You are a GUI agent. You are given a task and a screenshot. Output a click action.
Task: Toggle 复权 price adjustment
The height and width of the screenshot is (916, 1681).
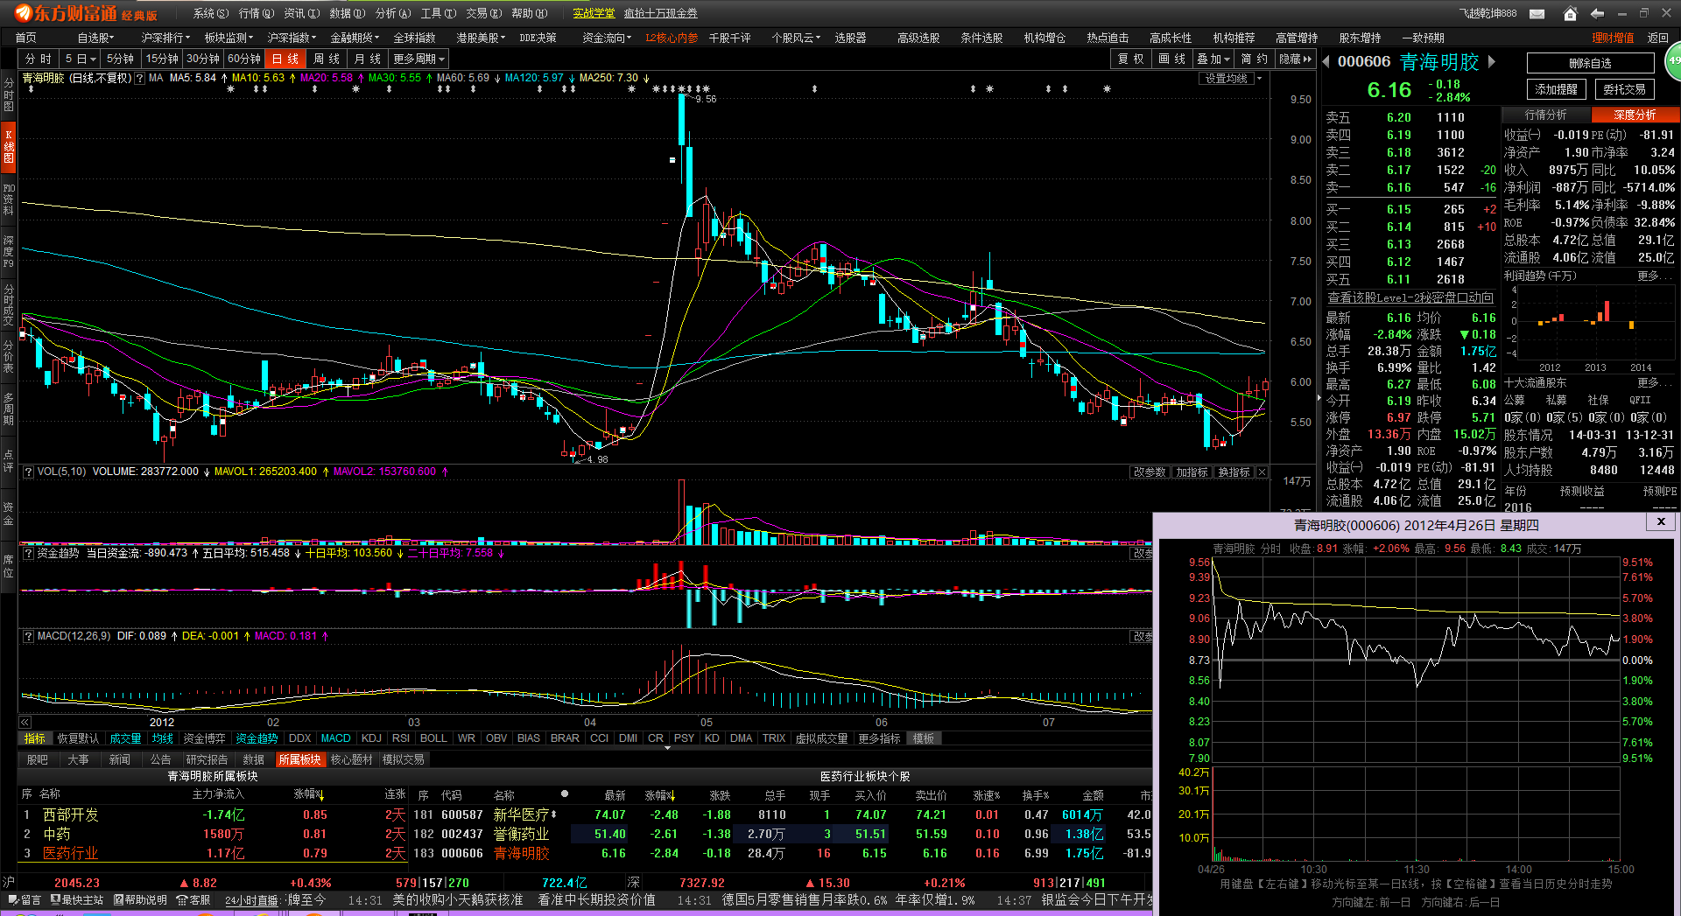point(1130,59)
